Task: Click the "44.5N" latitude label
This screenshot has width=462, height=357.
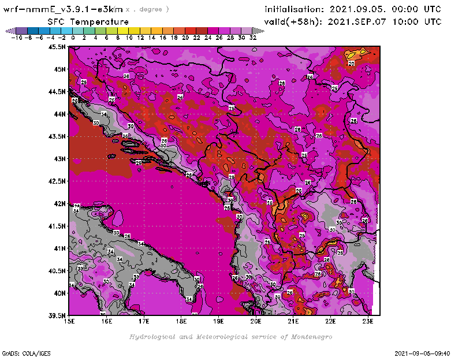Action: pyautogui.click(x=57, y=92)
